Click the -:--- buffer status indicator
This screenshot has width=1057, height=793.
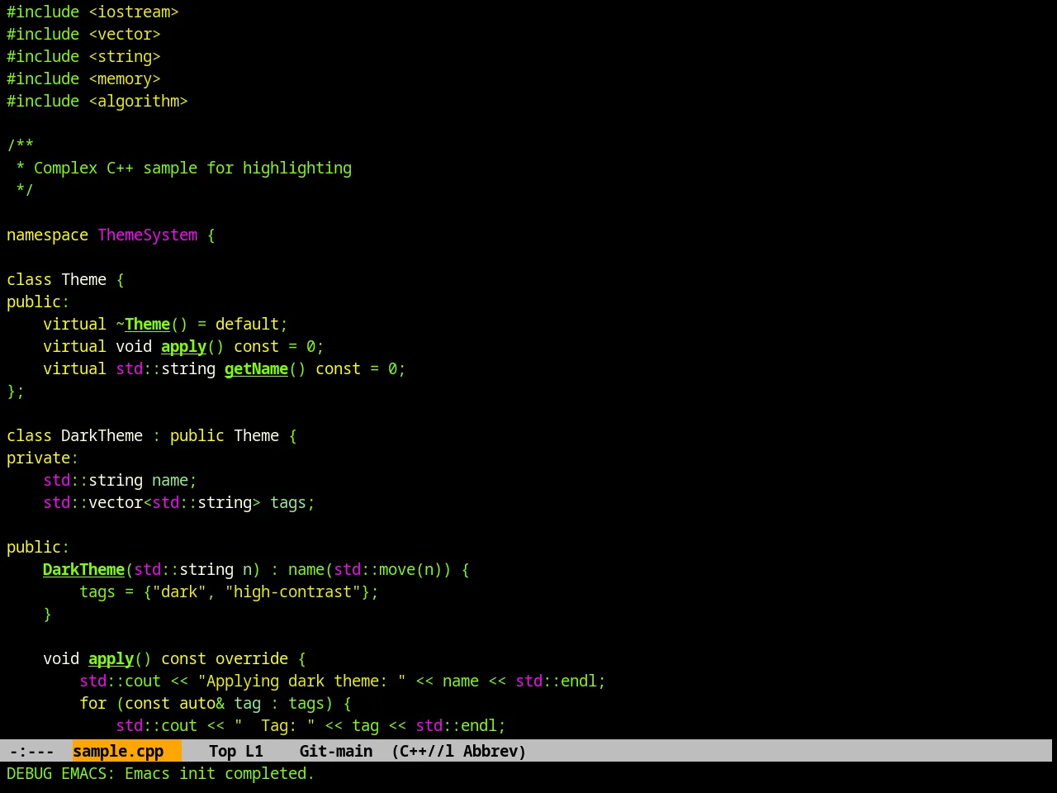[31, 751]
